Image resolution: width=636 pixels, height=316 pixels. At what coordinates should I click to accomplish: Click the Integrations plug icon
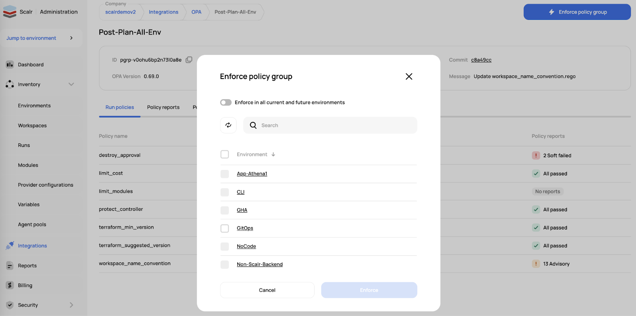pos(10,246)
